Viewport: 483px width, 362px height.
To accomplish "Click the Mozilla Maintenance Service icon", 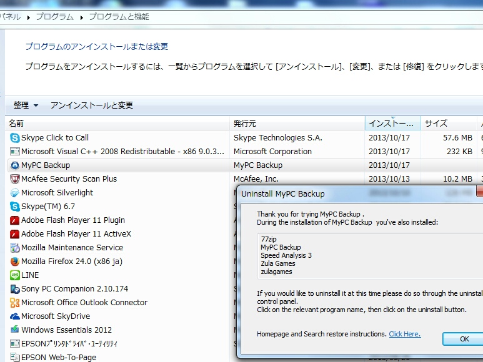I will (x=15, y=248).
